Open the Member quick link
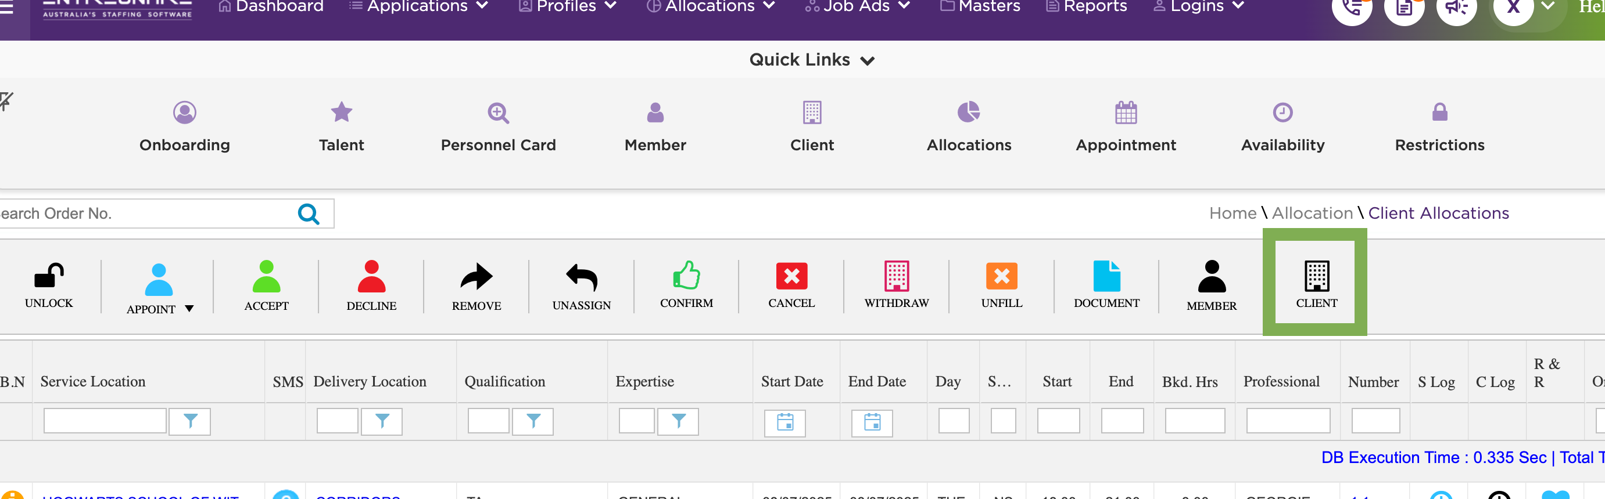 (x=655, y=128)
